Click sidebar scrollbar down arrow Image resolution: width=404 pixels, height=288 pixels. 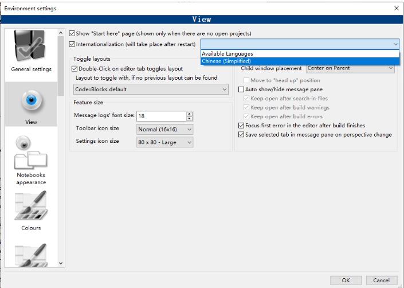pyautogui.click(x=61, y=263)
